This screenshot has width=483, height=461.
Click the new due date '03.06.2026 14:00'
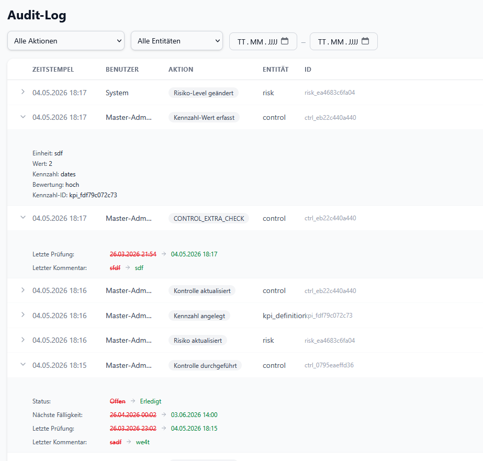click(194, 415)
